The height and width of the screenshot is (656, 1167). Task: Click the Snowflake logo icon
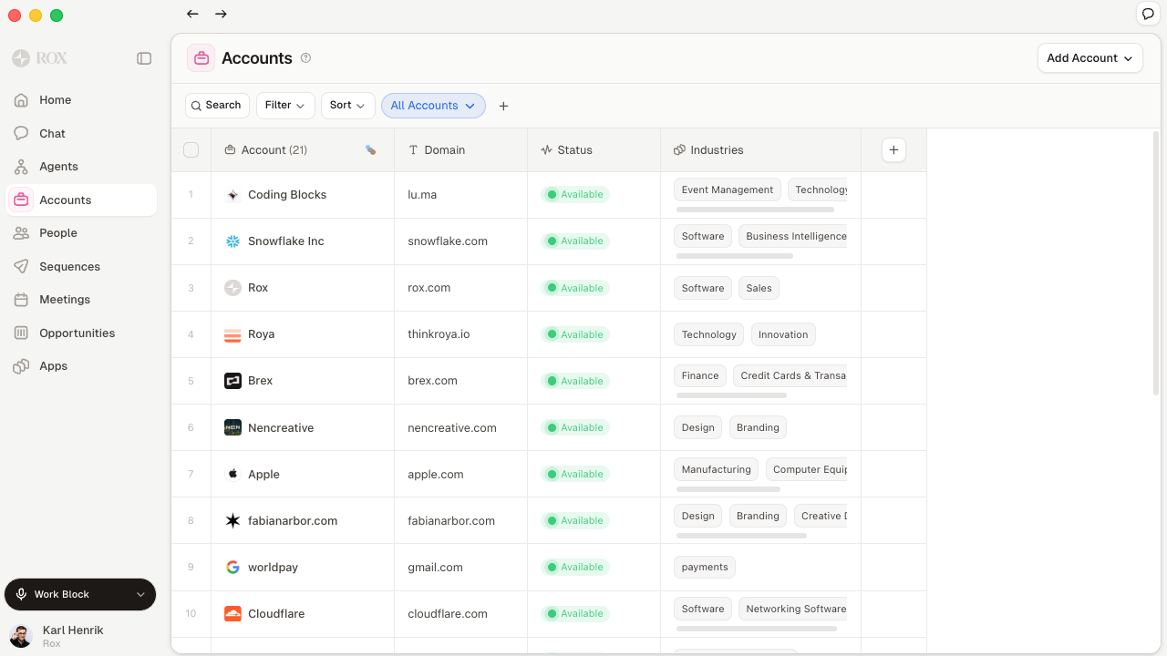[232, 241]
